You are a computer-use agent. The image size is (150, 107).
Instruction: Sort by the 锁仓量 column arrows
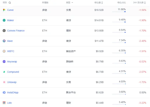pos(102,3)
